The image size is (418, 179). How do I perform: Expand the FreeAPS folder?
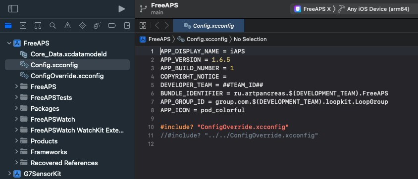point(16,87)
